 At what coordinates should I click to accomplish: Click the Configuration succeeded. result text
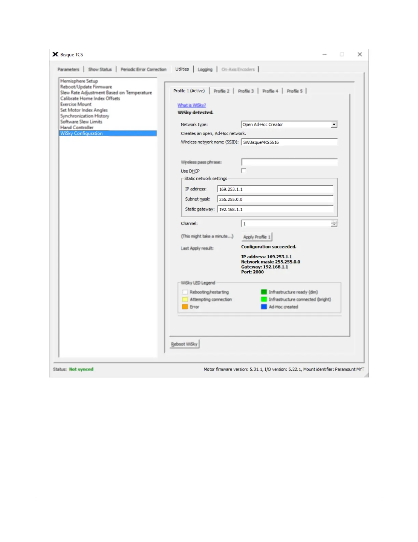pos(269,247)
